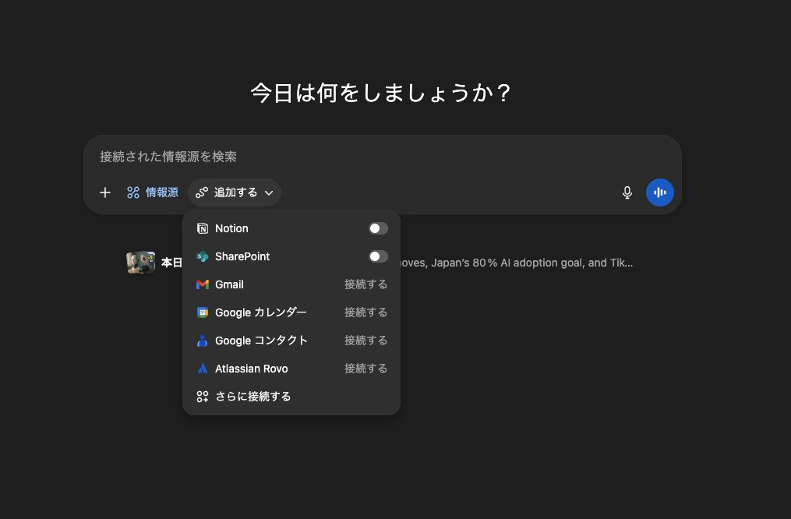Expand the 追加する dropdown chevron
The image size is (791, 519).
[x=269, y=192]
